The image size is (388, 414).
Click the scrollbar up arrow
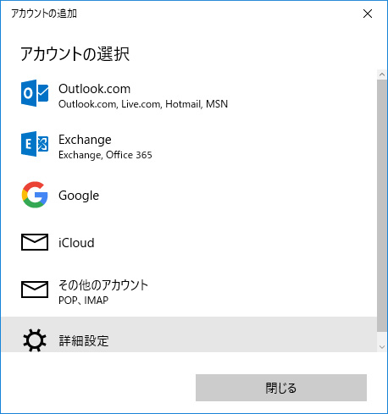pyautogui.click(x=382, y=75)
